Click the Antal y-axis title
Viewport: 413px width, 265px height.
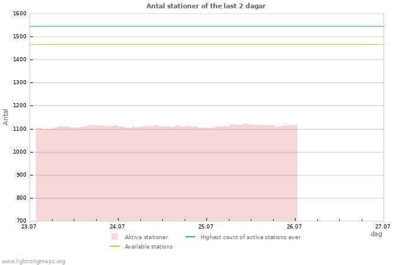click(x=5, y=117)
